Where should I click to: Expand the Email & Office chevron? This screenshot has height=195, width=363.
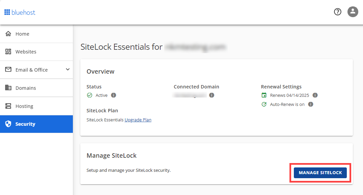pos(67,70)
